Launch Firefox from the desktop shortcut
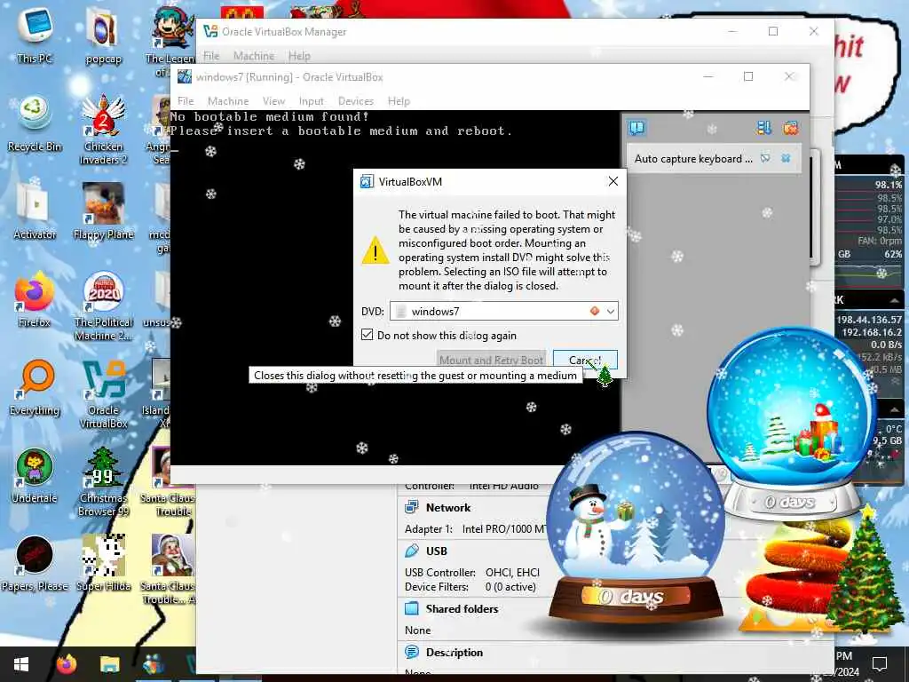 (x=35, y=299)
